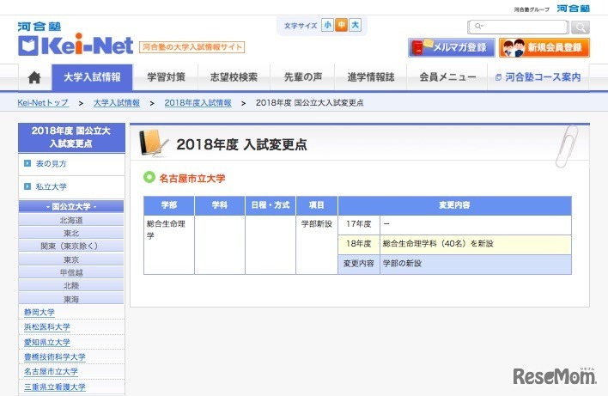Screen dimensions: 608x396
Task: Open 浜松医科大学 link
Action: [x=47, y=327]
